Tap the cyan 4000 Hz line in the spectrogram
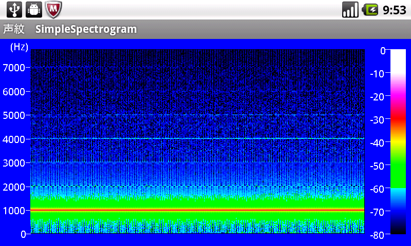The image size is (411, 246). pyautogui.click(x=197, y=138)
